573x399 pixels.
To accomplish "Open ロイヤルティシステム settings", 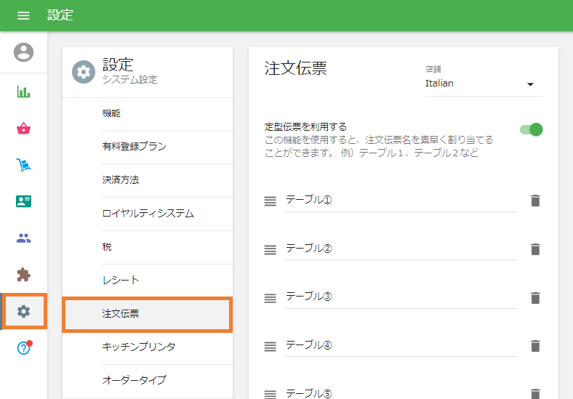I will [x=148, y=214].
